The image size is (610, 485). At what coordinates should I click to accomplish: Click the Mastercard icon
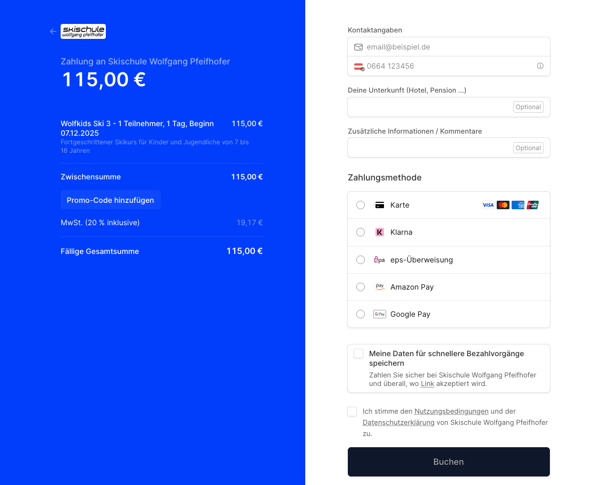[x=503, y=205]
